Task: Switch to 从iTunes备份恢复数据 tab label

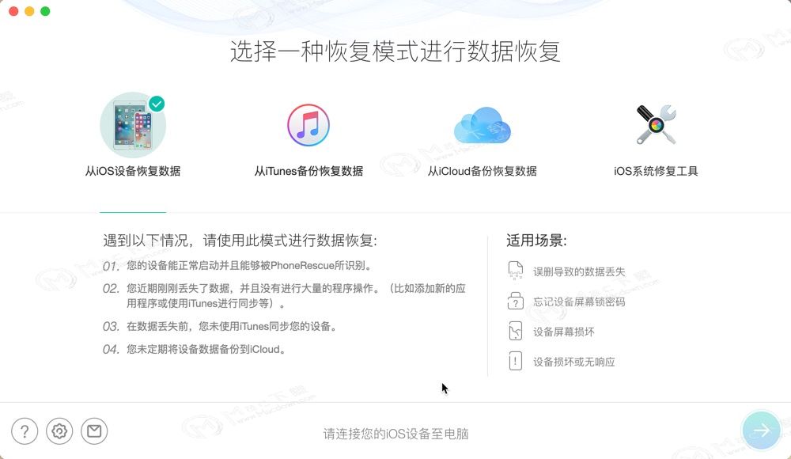Action: click(x=308, y=171)
